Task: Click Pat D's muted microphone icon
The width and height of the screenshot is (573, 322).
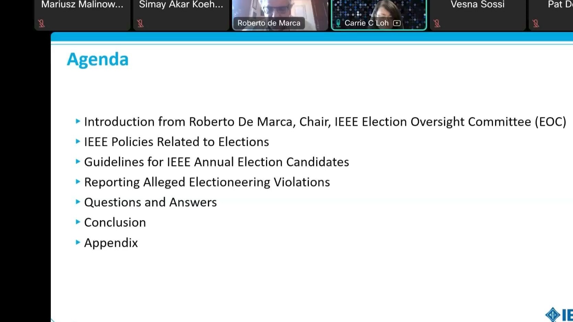Action: pyautogui.click(x=536, y=23)
